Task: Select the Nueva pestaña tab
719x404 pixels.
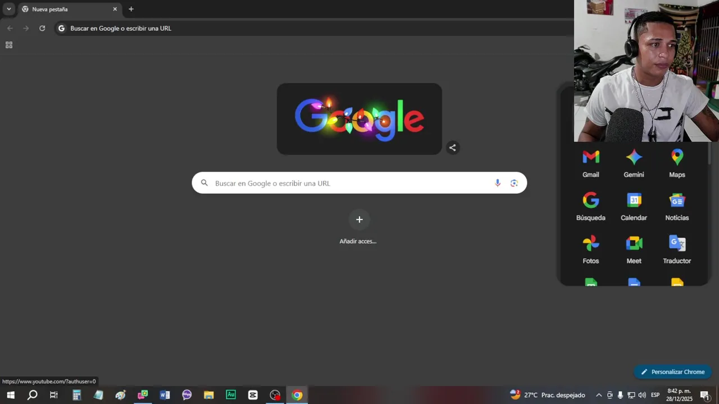Action: (70, 10)
